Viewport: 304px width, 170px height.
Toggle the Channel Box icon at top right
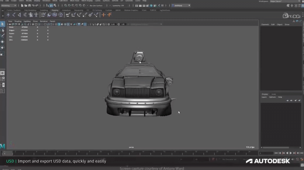[x=303, y=5]
